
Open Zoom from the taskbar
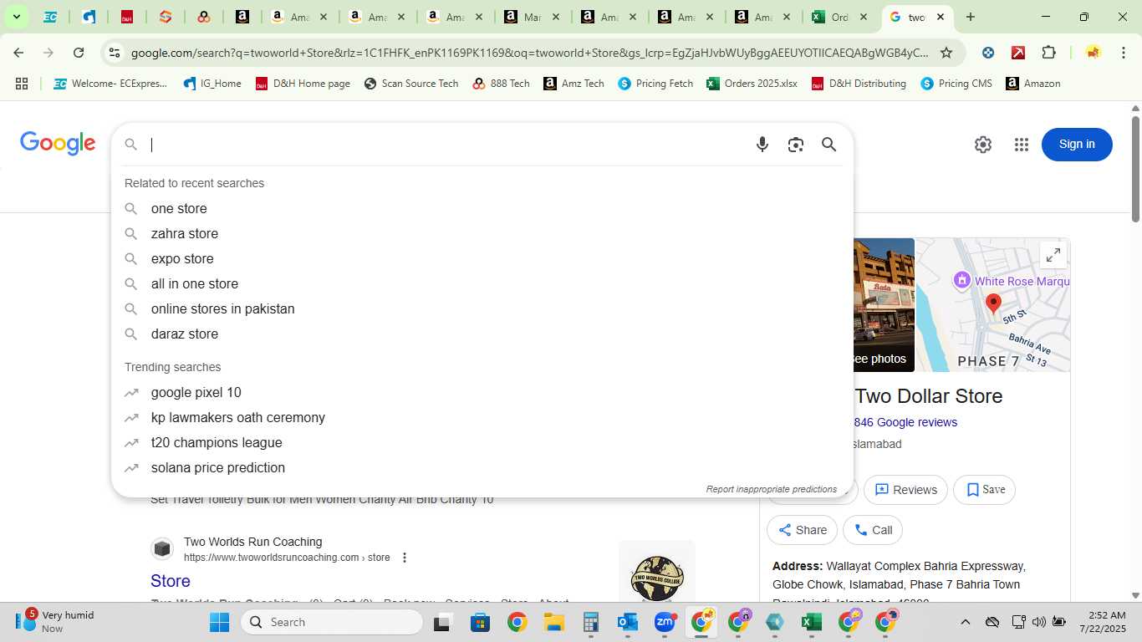coord(665,622)
